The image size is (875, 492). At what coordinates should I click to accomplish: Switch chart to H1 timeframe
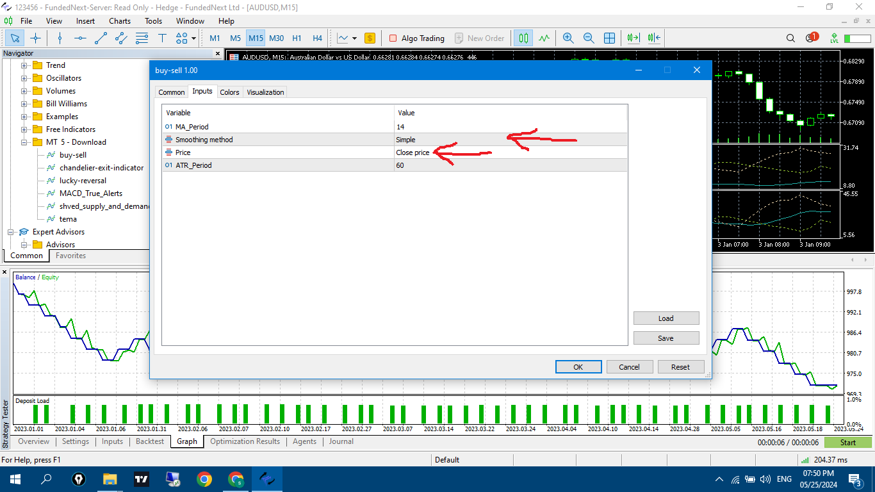[297, 38]
